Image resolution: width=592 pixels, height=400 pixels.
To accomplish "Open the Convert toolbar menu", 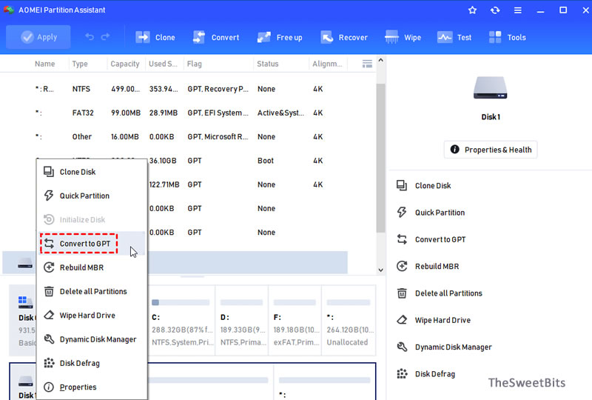I will pos(215,38).
